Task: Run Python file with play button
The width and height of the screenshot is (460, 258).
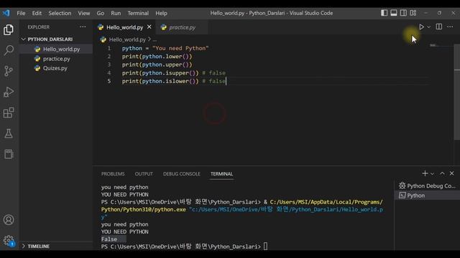Action: (x=421, y=27)
